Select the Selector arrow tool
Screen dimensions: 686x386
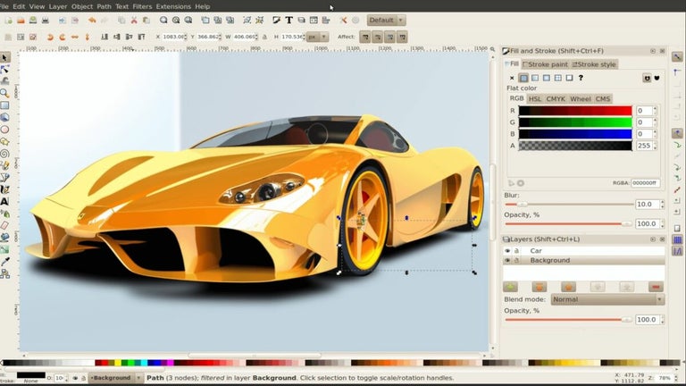[x=4, y=57]
